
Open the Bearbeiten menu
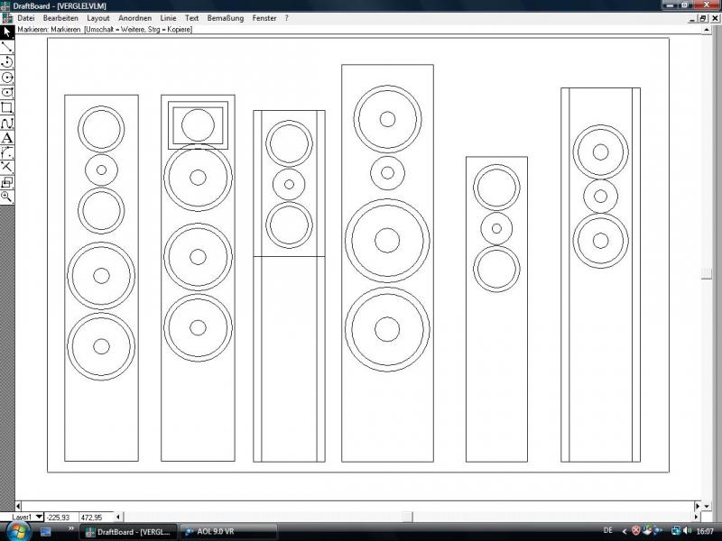click(60, 18)
